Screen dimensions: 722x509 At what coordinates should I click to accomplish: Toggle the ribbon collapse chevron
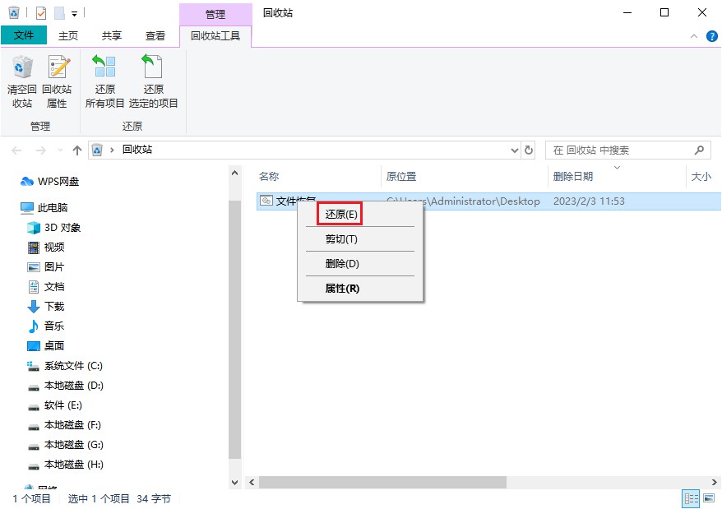pyautogui.click(x=695, y=35)
